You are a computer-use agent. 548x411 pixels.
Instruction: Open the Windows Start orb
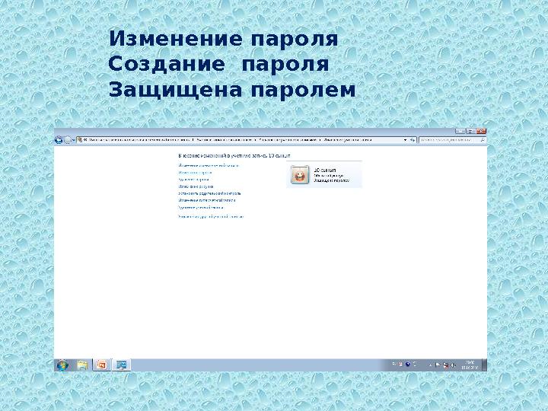(63, 365)
